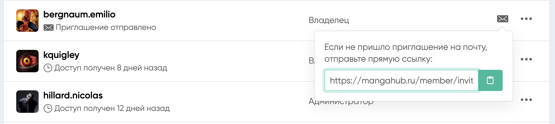Open bergnaum.emilio's Spider-Man avatar
This screenshot has height=124, width=555.
27,21
